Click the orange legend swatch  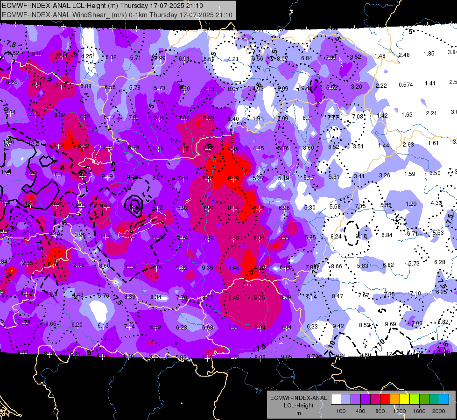pos(395,399)
